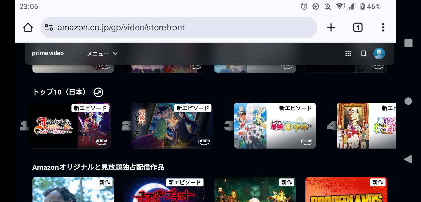
Task: Tap the alarm clock status icon
Action: 304,6
